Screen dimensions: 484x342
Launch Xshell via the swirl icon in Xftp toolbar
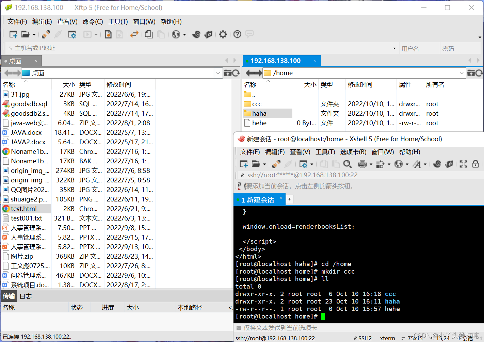click(196, 34)
